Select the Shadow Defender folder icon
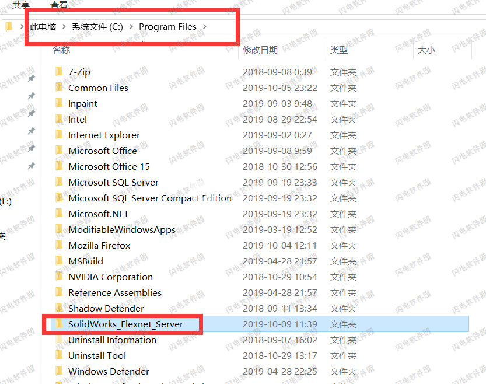This screenshot has height=384, width=486. tap(58, 308)
